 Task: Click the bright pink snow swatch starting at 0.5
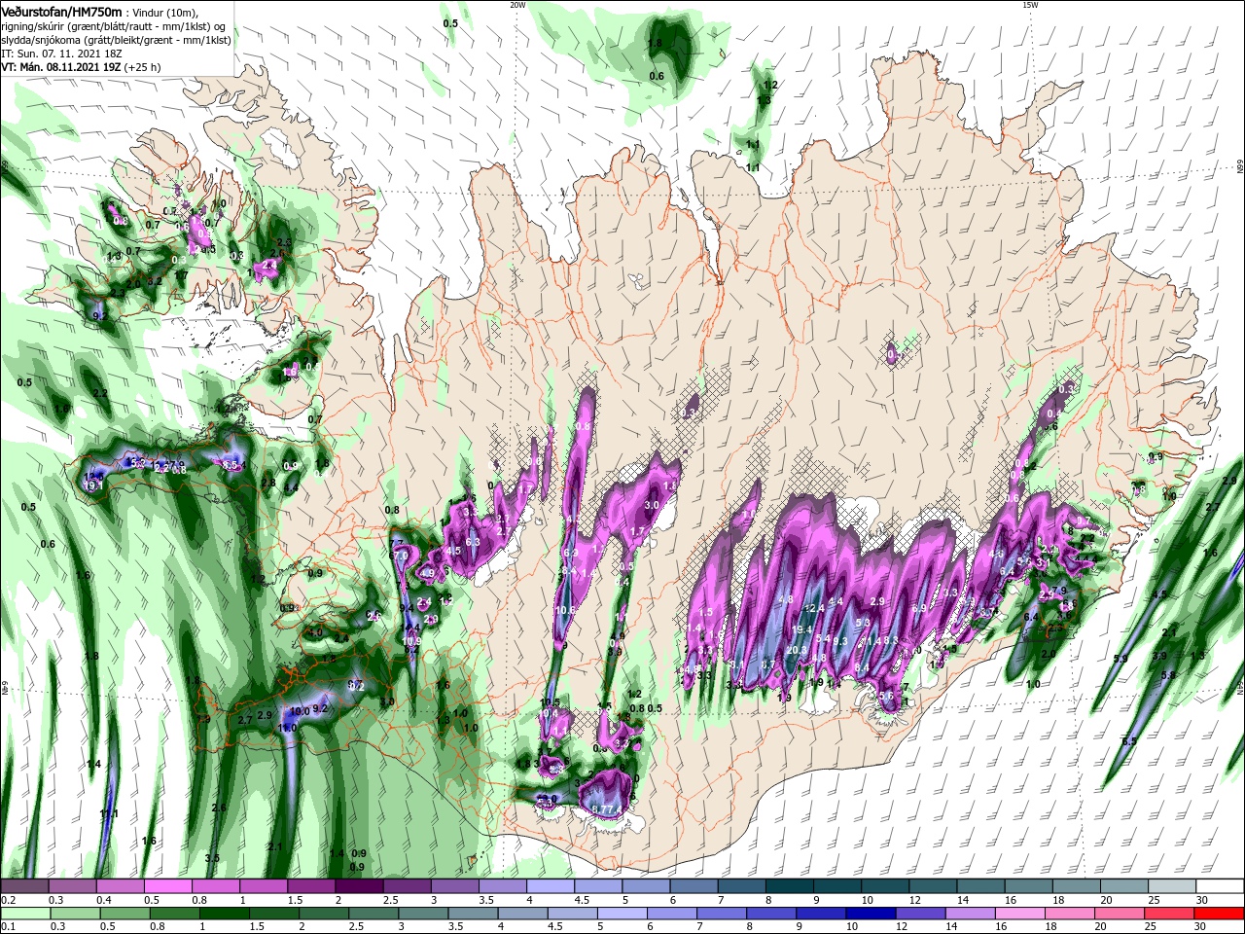(x=167, y=886)
